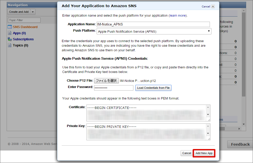Focus the Topic Filter field
This screenshot has width=253, height=163.
tap(24, 20)
